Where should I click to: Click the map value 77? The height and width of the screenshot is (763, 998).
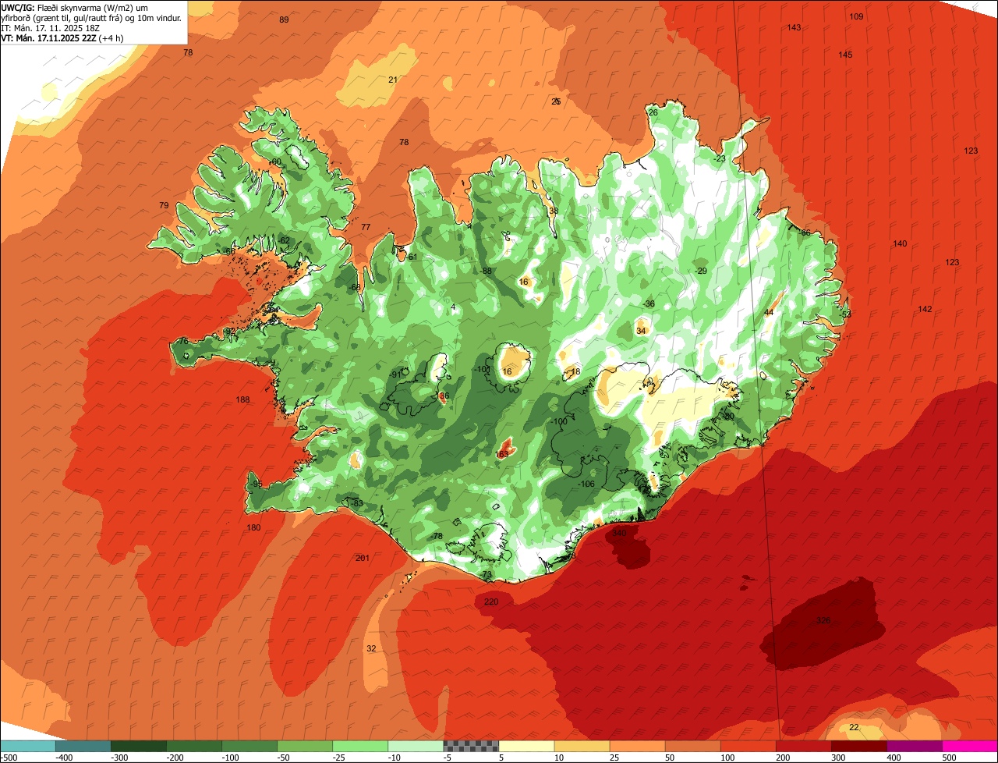[x=366, y=227]
